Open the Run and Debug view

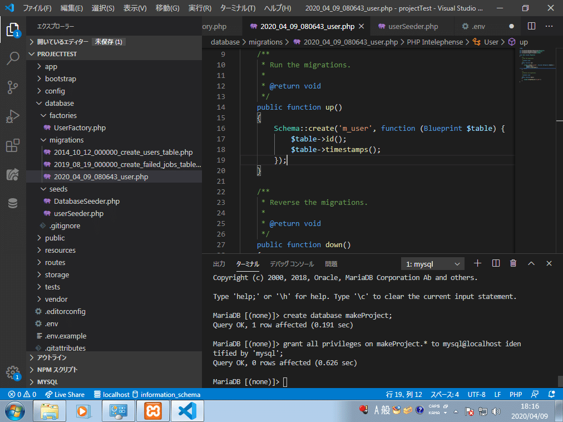(13, 116)
